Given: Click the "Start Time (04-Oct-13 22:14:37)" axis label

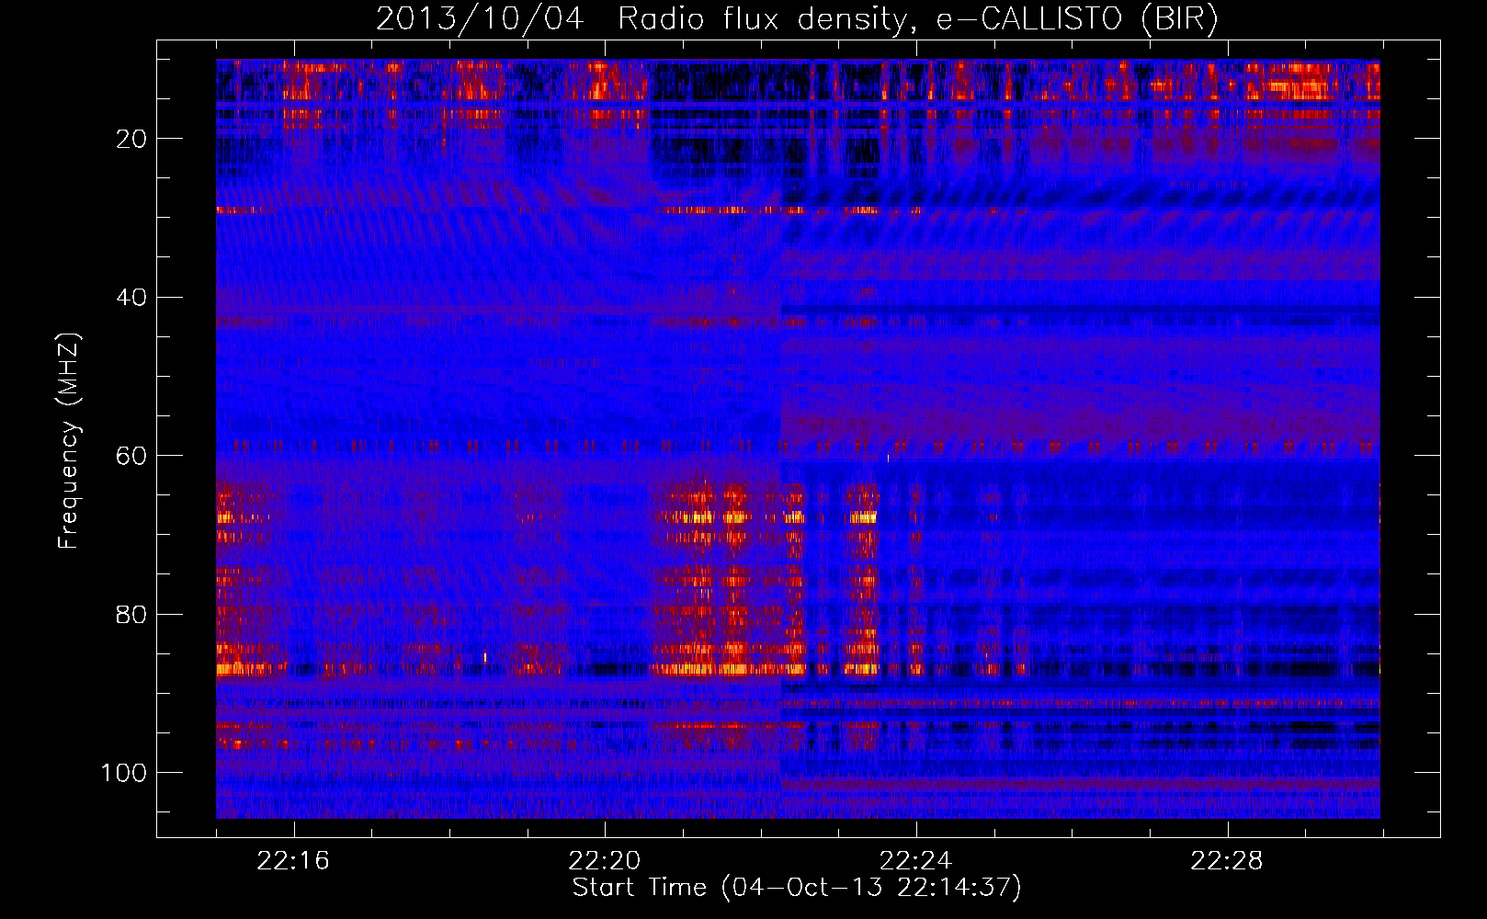Looking at the screenshot, I should [797, 888].
